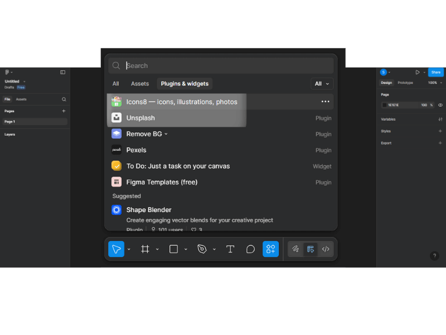
Task: Click the Layers section header
Action: click(9, 135)
